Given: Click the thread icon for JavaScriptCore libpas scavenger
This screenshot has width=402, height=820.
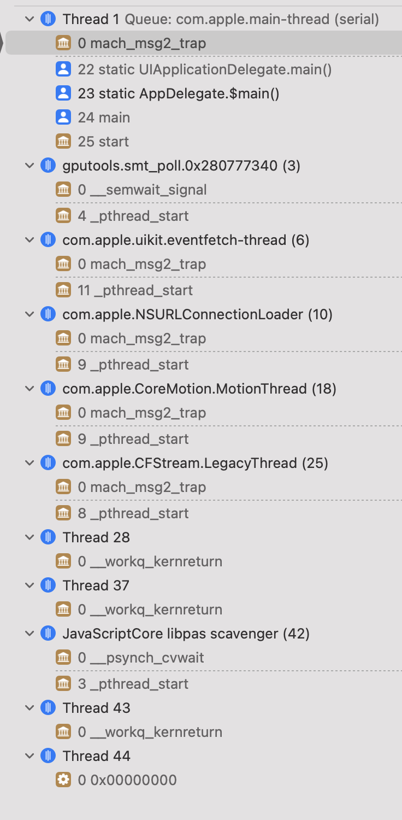Looking at the screenshot, I should (48, 634).
